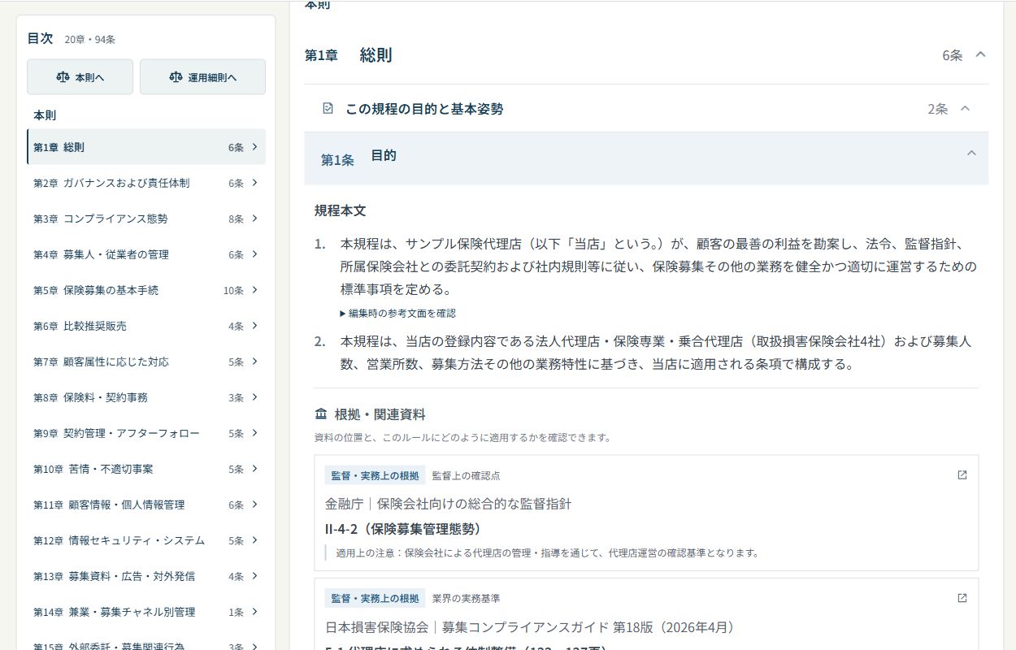This screenshot has height=650, width=1016.
Task: Click the 目次 heading in sidebar
Action: 40,38
